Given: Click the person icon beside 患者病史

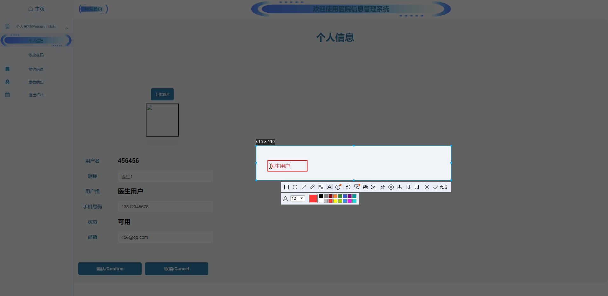Looking at the screenshot, I should pos(8,82).
